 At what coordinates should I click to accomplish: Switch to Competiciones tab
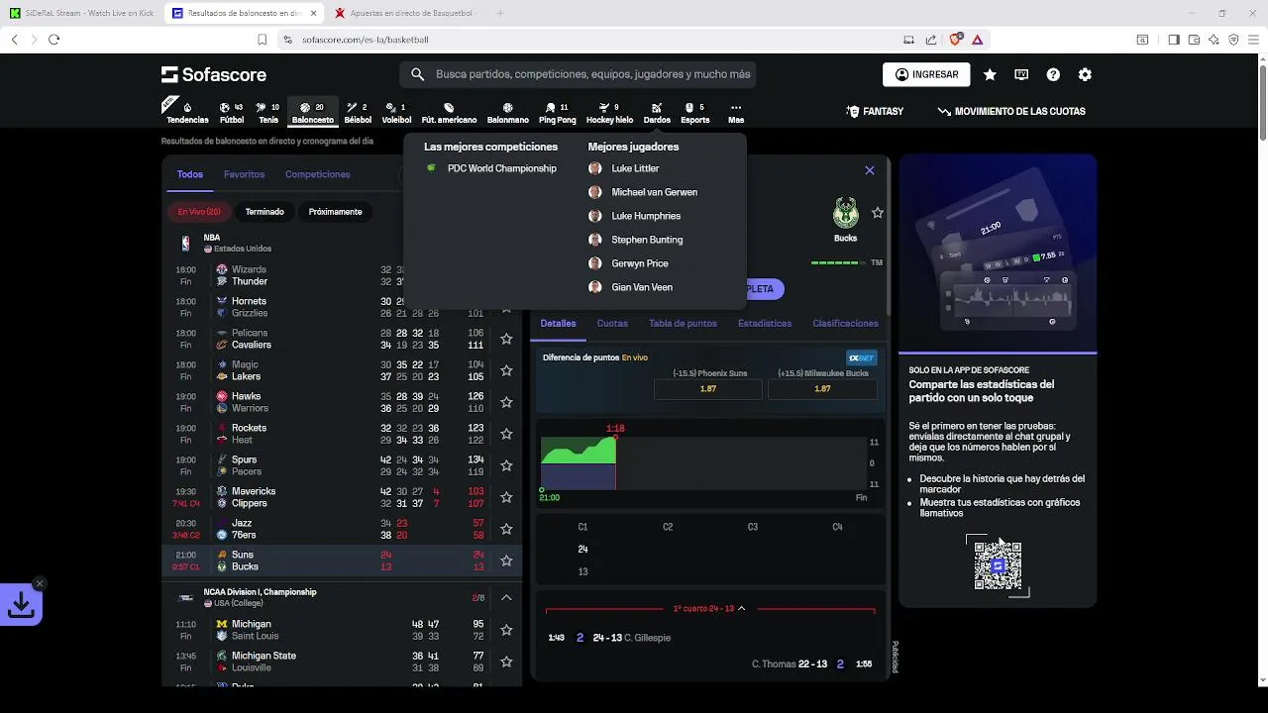[x=318, y=174]
